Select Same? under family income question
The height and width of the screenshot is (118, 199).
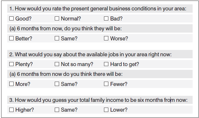tap(57, 110)
